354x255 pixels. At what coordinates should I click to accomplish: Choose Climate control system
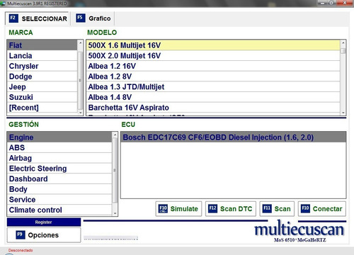59,210
